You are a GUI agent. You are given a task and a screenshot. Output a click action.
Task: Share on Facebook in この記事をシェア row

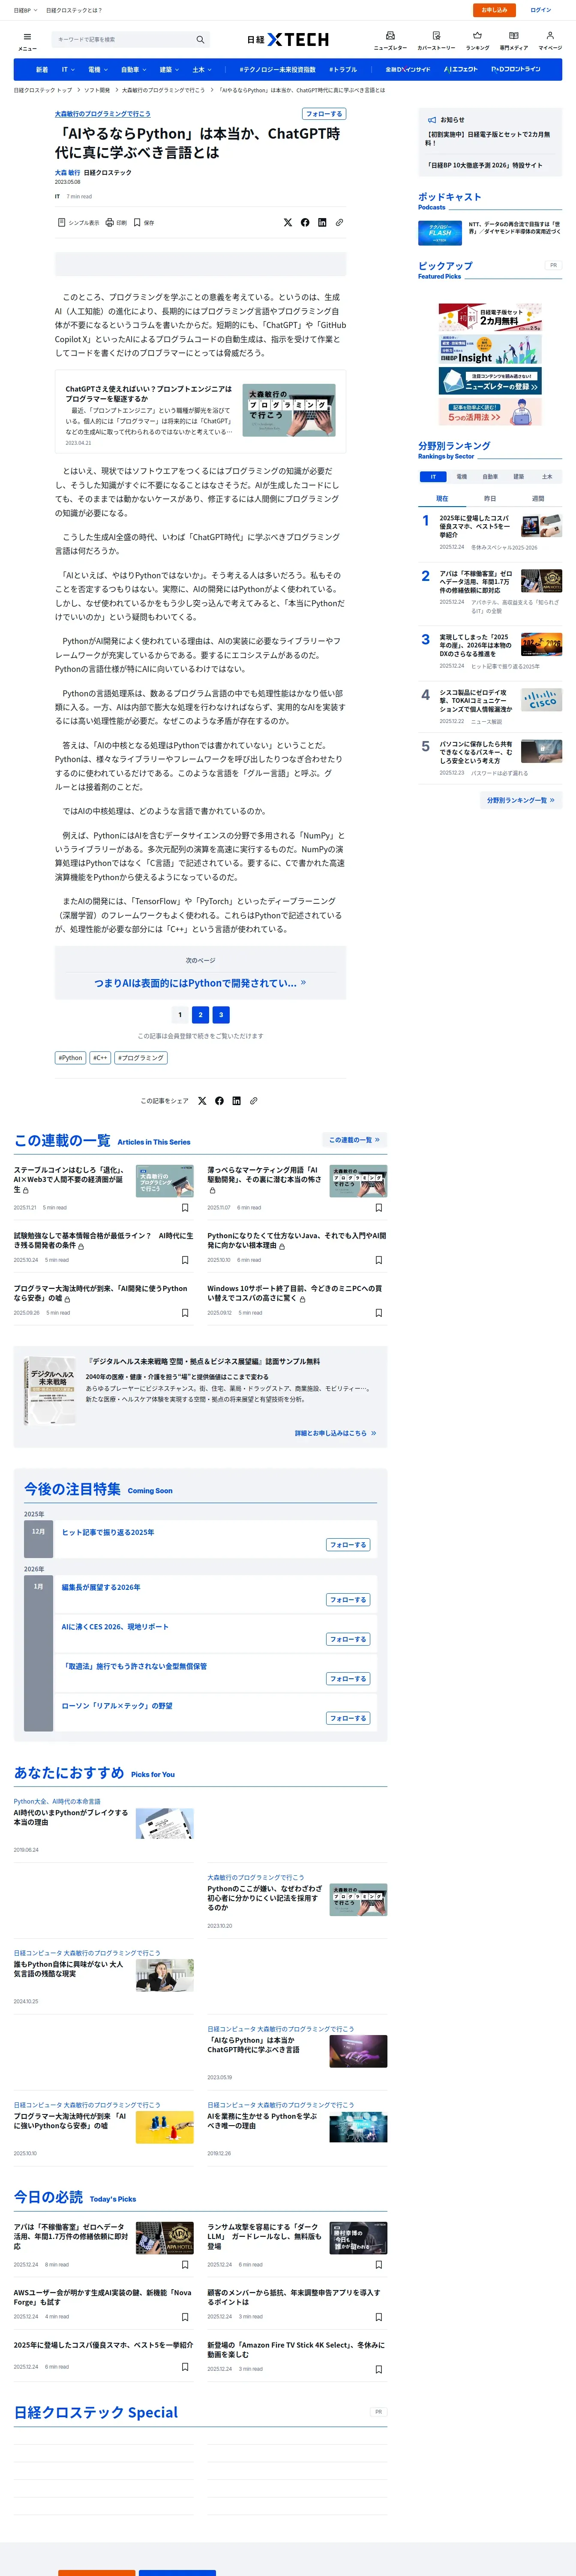click(219, 1101)
